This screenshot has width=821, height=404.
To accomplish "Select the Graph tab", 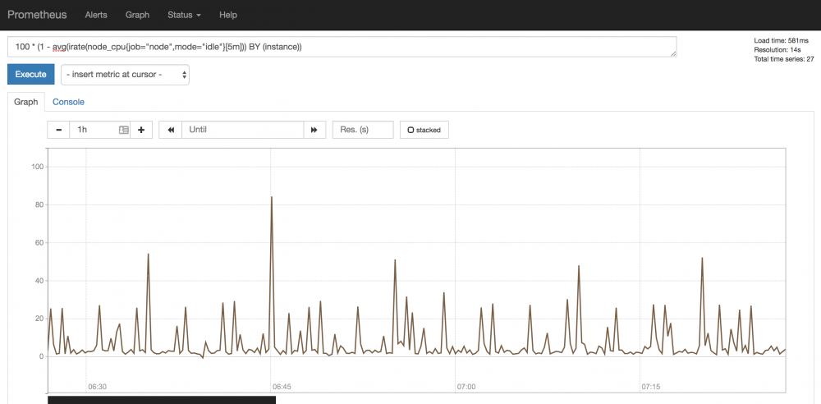I will coord(26,102).
